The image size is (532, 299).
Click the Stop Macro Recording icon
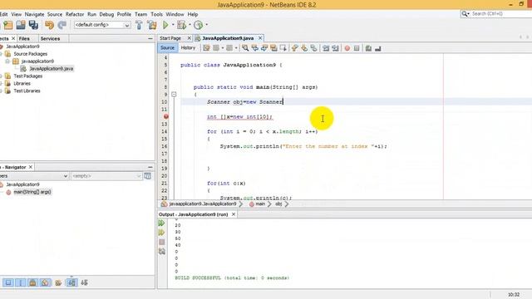click(357, 48)
